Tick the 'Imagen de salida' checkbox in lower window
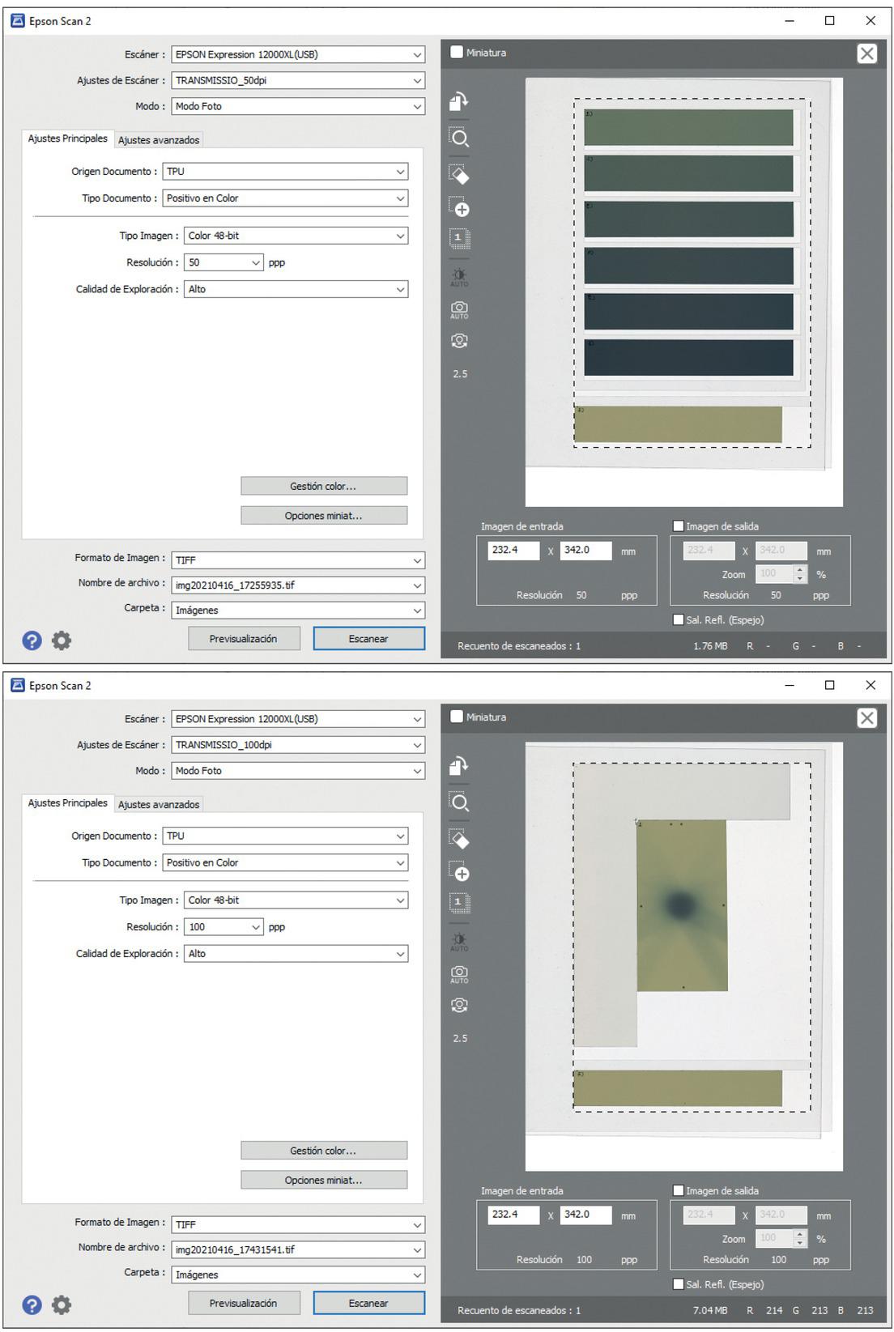The height and width of the screenshot is (1332, 894). point(679,1190)
